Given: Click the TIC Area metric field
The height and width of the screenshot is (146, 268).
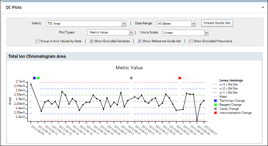Looking at the screenshot, I should pos(84,24).
